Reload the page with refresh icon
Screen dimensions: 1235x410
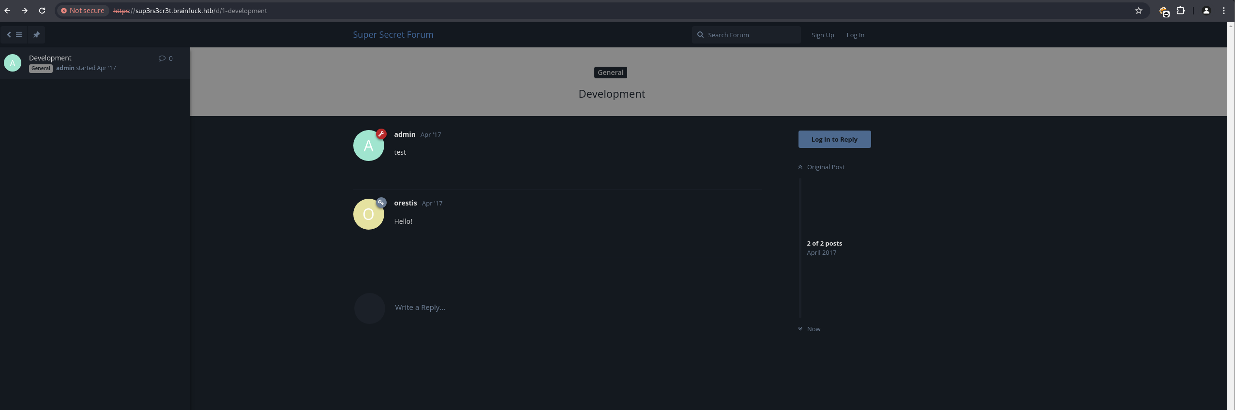point(42,11)
